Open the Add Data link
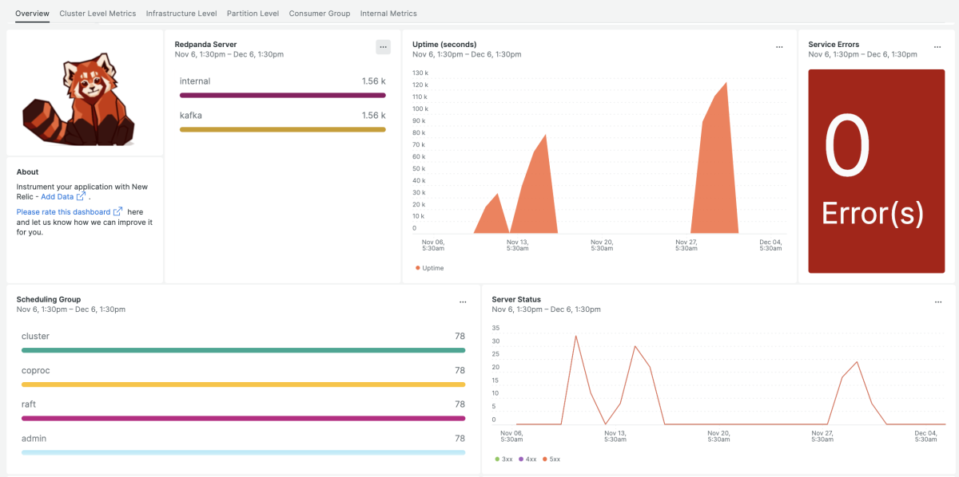Screen dimensions: 959x477 pos(58,196)
